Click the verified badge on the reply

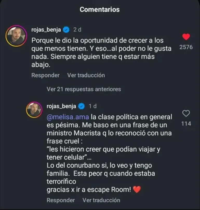pos(82,106)
